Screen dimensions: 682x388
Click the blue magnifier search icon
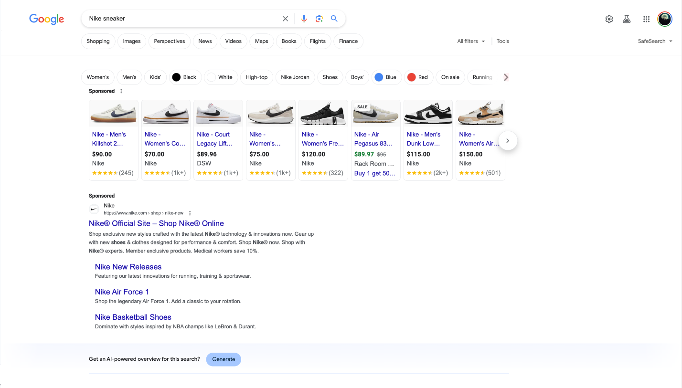[x=334, y=19]
